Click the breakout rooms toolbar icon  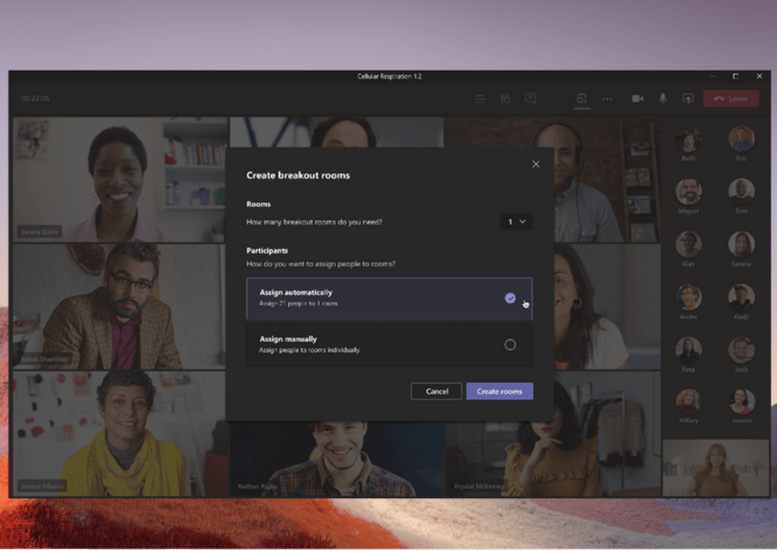(582, 98)
